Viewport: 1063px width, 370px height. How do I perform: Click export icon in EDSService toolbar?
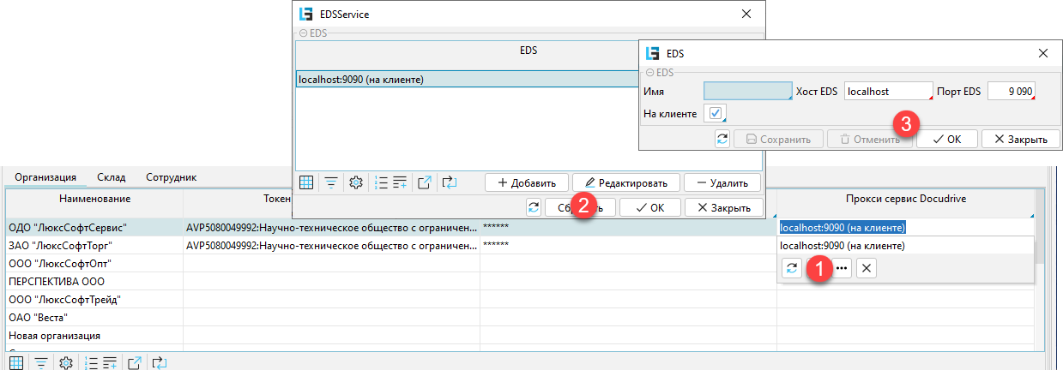424,182
